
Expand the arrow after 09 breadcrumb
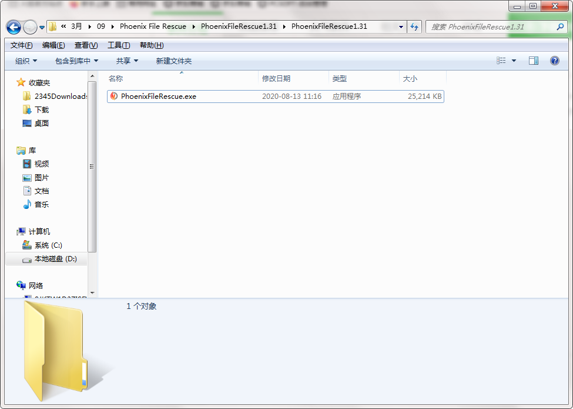[112, 26]
